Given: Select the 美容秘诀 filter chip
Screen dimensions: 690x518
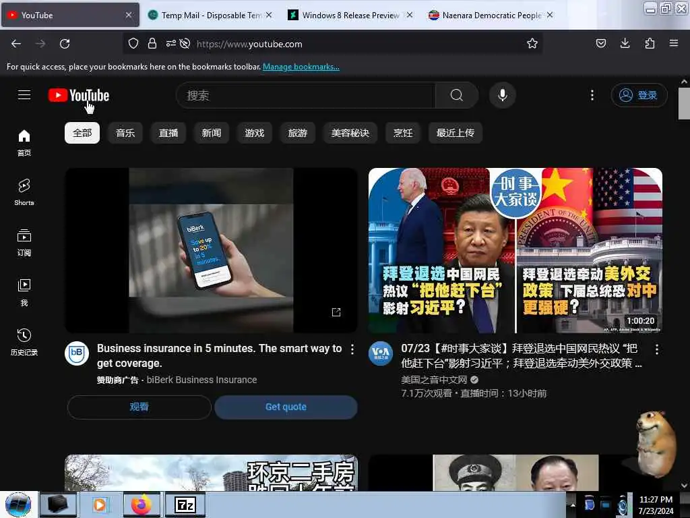Looking at the screenshot, I should 350,133.
